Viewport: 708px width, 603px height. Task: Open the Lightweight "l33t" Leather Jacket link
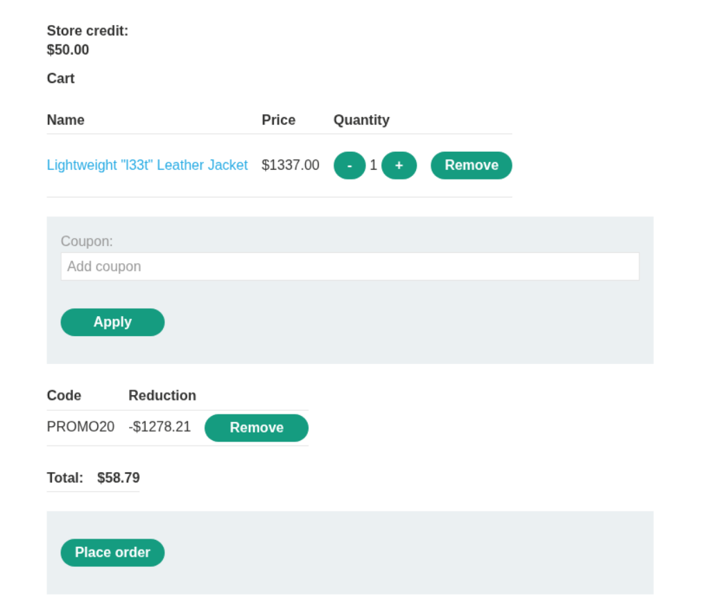pos(147,165)
